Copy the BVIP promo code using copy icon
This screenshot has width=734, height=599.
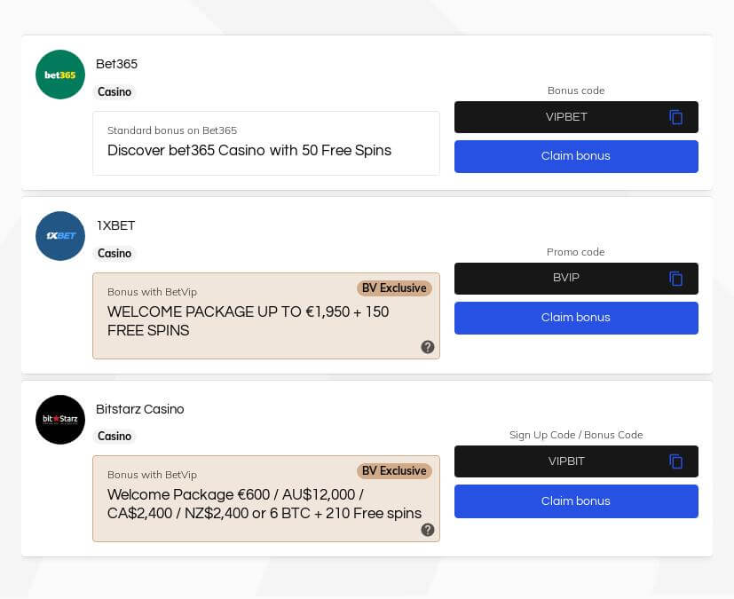pos(676,279)
